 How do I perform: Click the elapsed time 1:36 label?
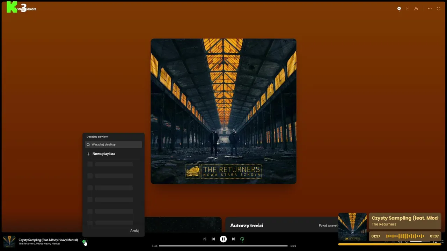pyautogui.click(x=155, y=246)
